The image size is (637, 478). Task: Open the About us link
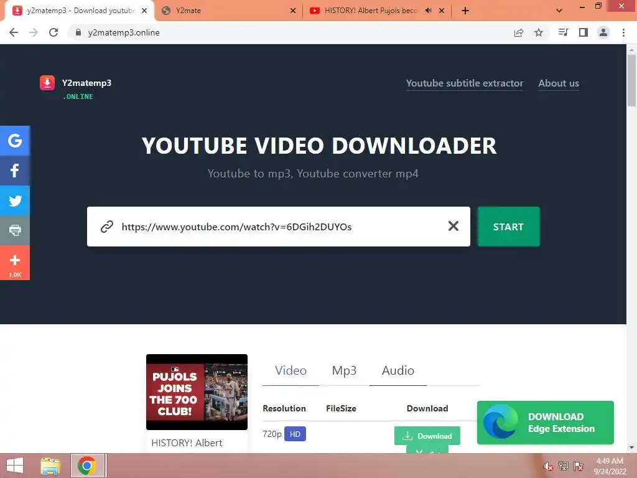(x=559, y=83)
